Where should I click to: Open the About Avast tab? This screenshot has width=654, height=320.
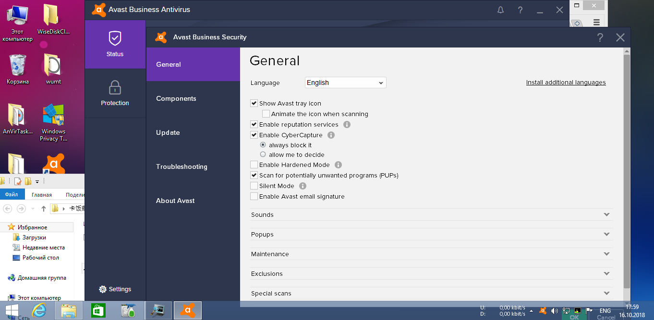[x=193, y=201]
